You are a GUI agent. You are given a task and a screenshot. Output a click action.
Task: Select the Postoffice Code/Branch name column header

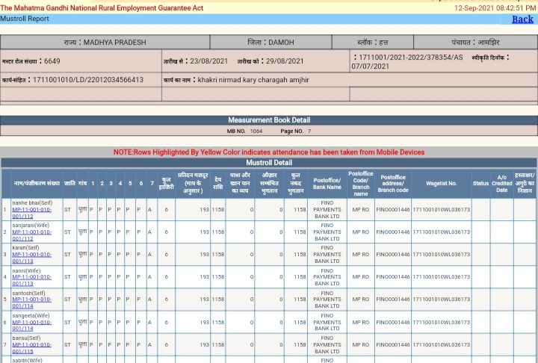pyautogui.click(x=361, y=183)
